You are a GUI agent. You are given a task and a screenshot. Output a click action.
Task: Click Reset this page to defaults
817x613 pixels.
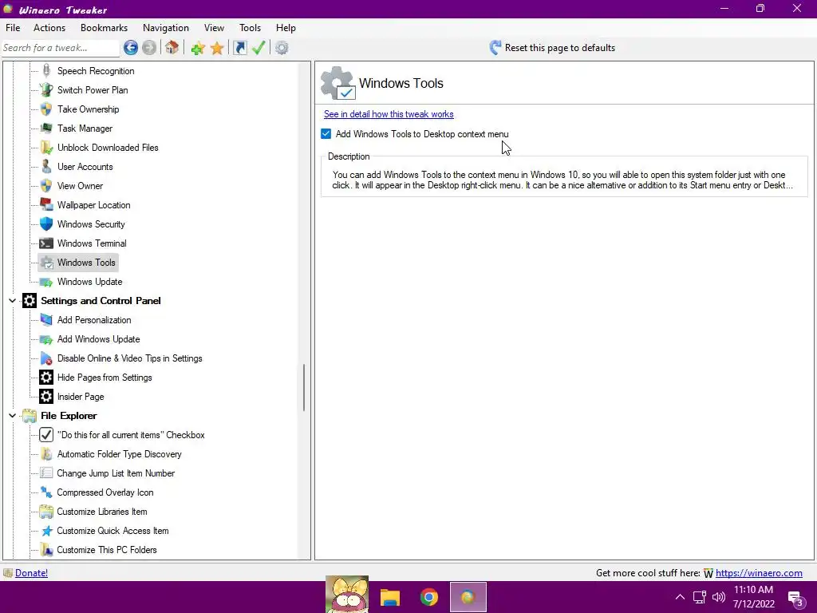pos(552,48)
